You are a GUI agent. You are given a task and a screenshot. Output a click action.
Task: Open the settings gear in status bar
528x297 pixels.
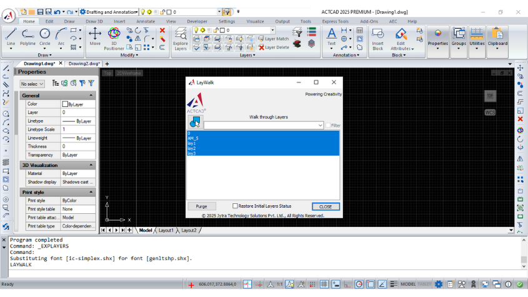pyautogui.click(x=439, y=284)
